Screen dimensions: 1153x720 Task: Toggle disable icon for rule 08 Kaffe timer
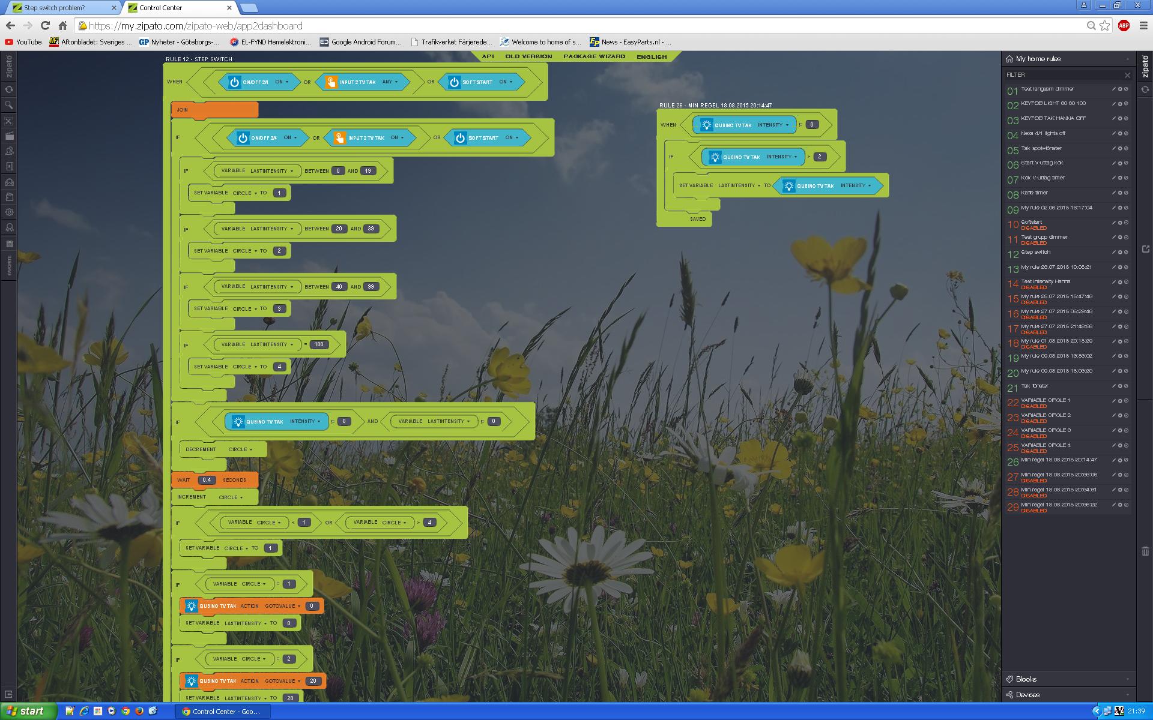[x=1127, y=193]
